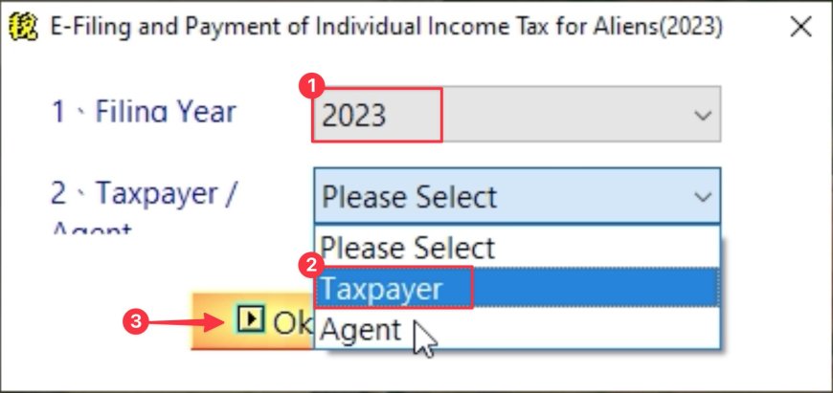
Task: Choose Agent from the dropdown list
Action: coord(517,328)
